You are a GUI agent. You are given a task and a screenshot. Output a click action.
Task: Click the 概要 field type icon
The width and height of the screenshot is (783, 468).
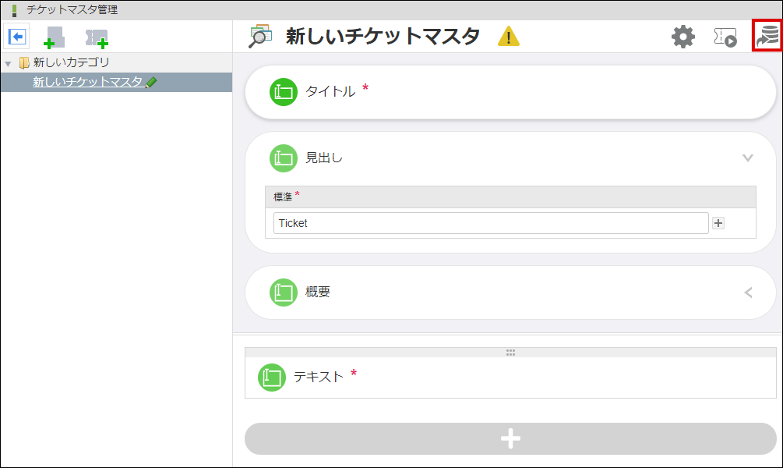[284, 292]
